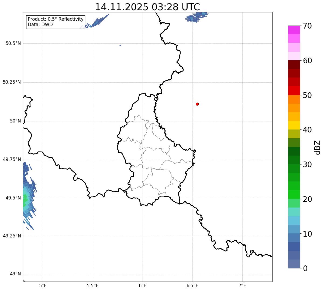324x291 pixels.
Task: Click the latitude label "49°N"
Action: [15, 274]
